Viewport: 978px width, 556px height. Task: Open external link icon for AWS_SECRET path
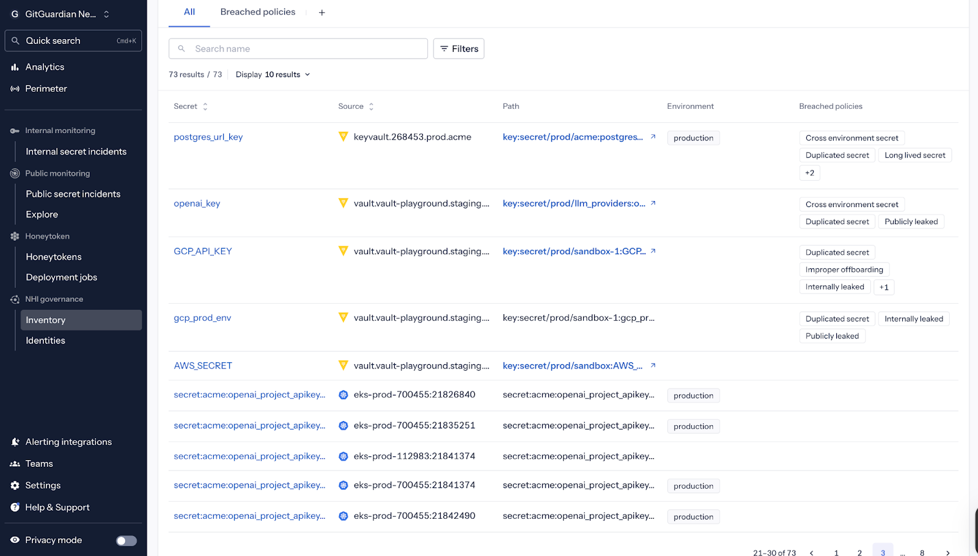[x=653, y=365]
